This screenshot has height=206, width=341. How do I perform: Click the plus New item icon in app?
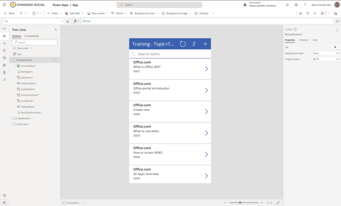[x=205, y=44]
